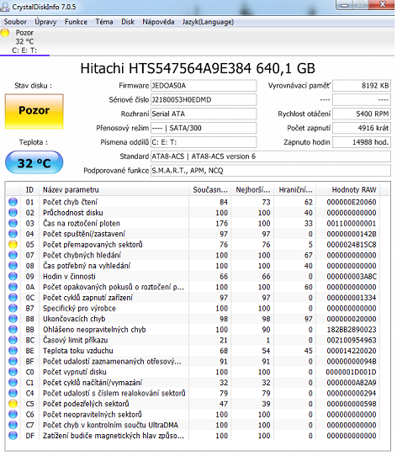Click the Rozhraní field Serial ATA
Image resolution: width=397 pixels, height=456 pixels.
point(204,114)
